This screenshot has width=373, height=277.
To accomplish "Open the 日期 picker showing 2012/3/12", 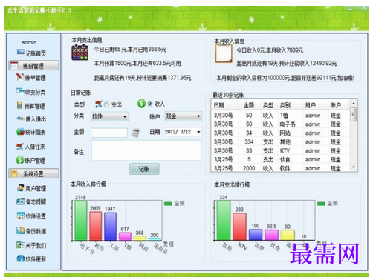I will tap(183, 132).
